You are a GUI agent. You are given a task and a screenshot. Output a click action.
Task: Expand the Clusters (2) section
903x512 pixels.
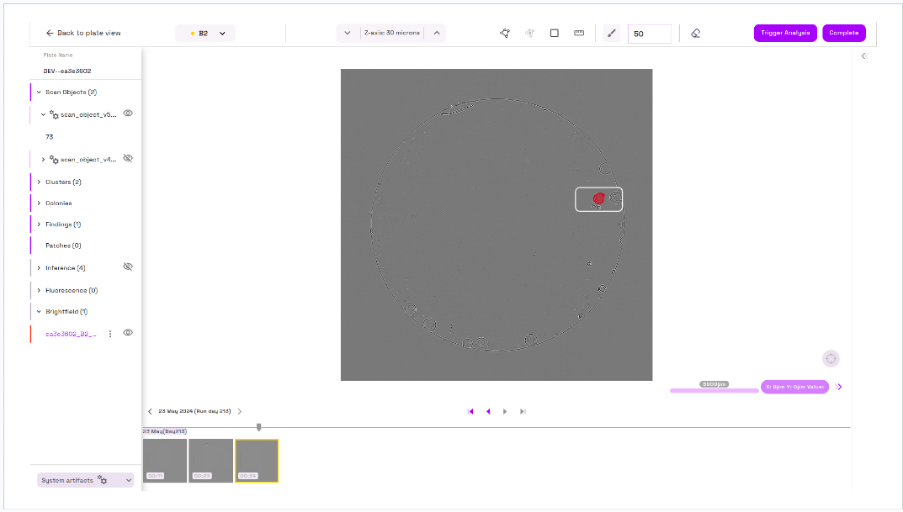pos(39,182)
